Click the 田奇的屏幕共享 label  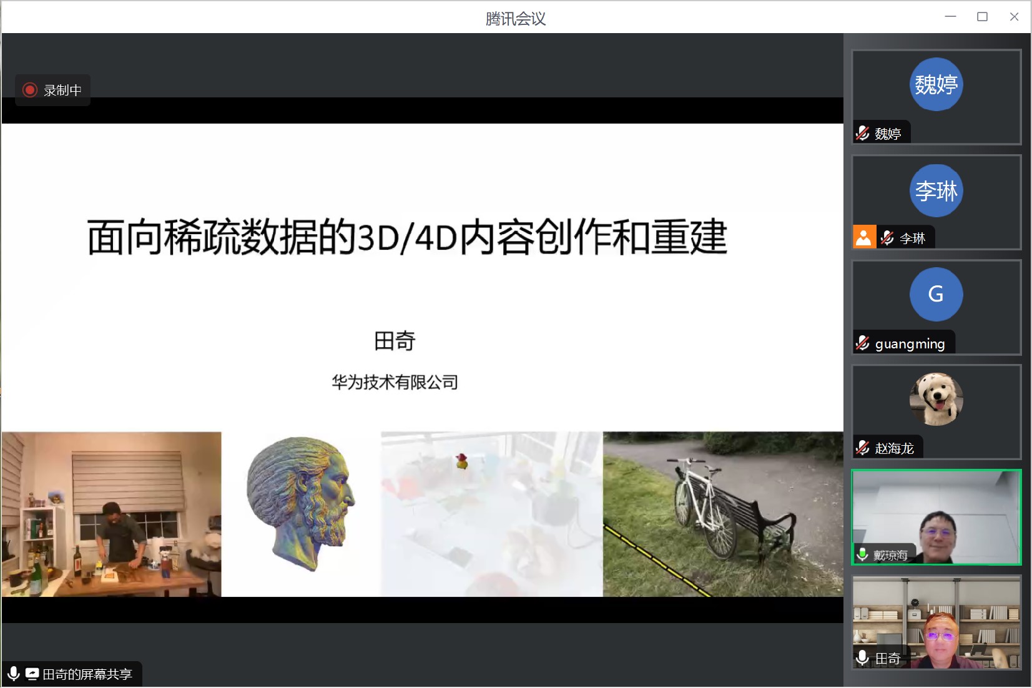(87, 674)
